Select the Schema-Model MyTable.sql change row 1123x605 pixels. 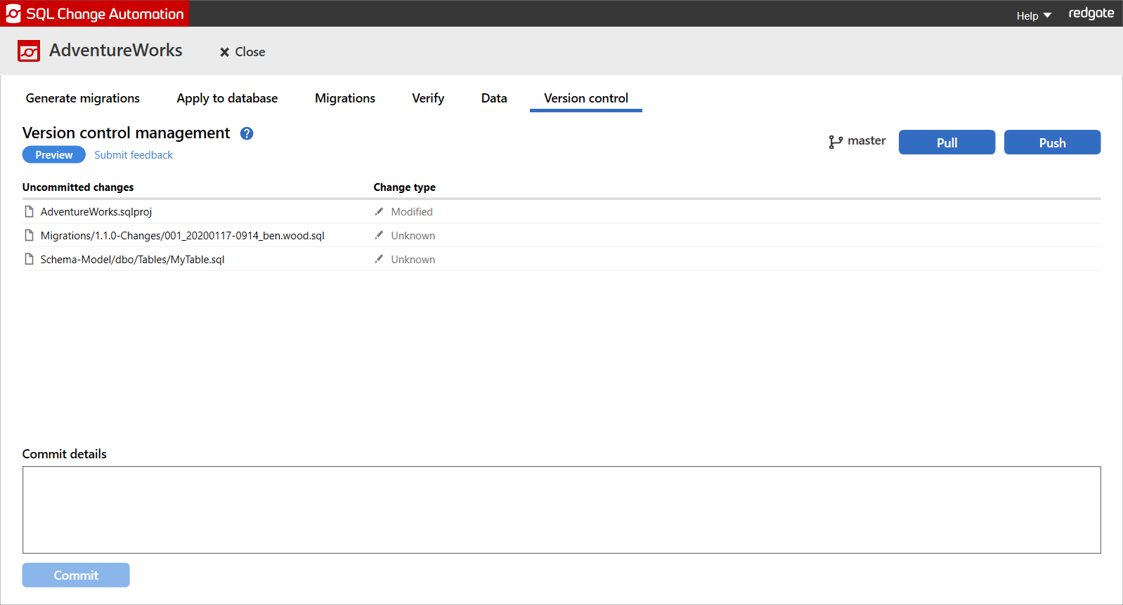click(133, 260)
